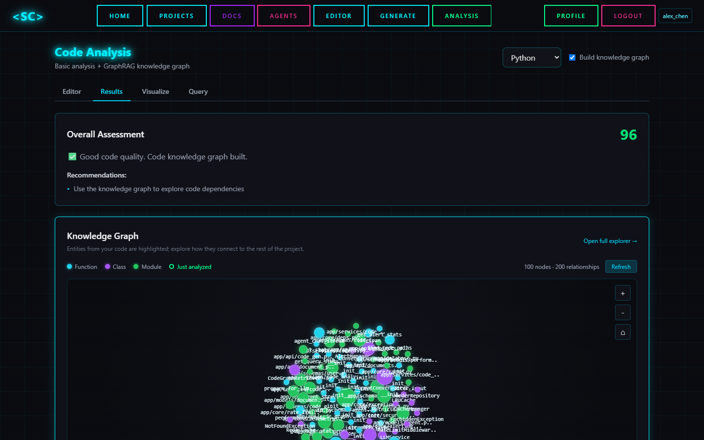The width and height of the screenshot is (704, 440).
Task: Open the ANALYSIS nav item
Action: (462, 16)
